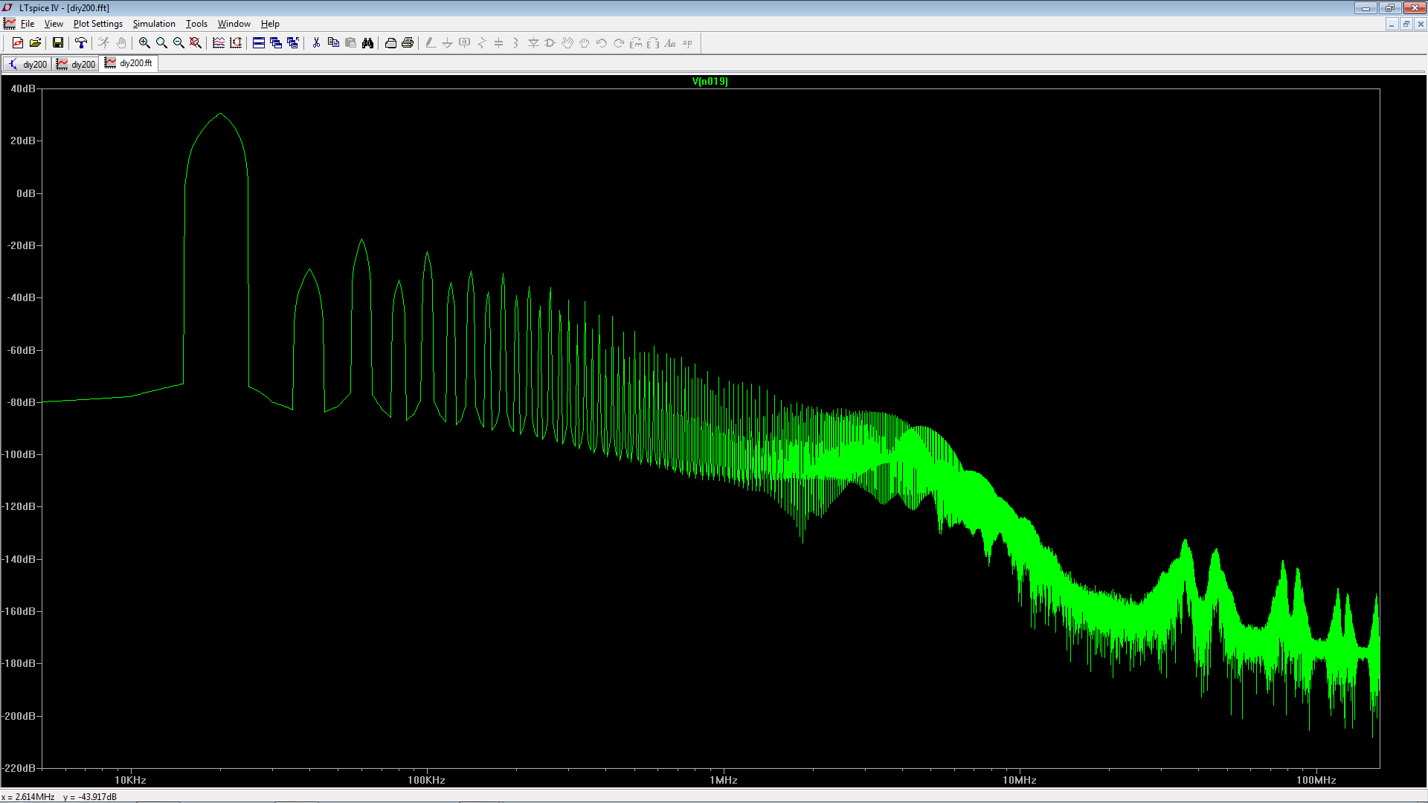The height and width of the screenshot is (803, 1428).
Task: Click the x = 2.614MHz status readout
Action: tap(28, 797)
